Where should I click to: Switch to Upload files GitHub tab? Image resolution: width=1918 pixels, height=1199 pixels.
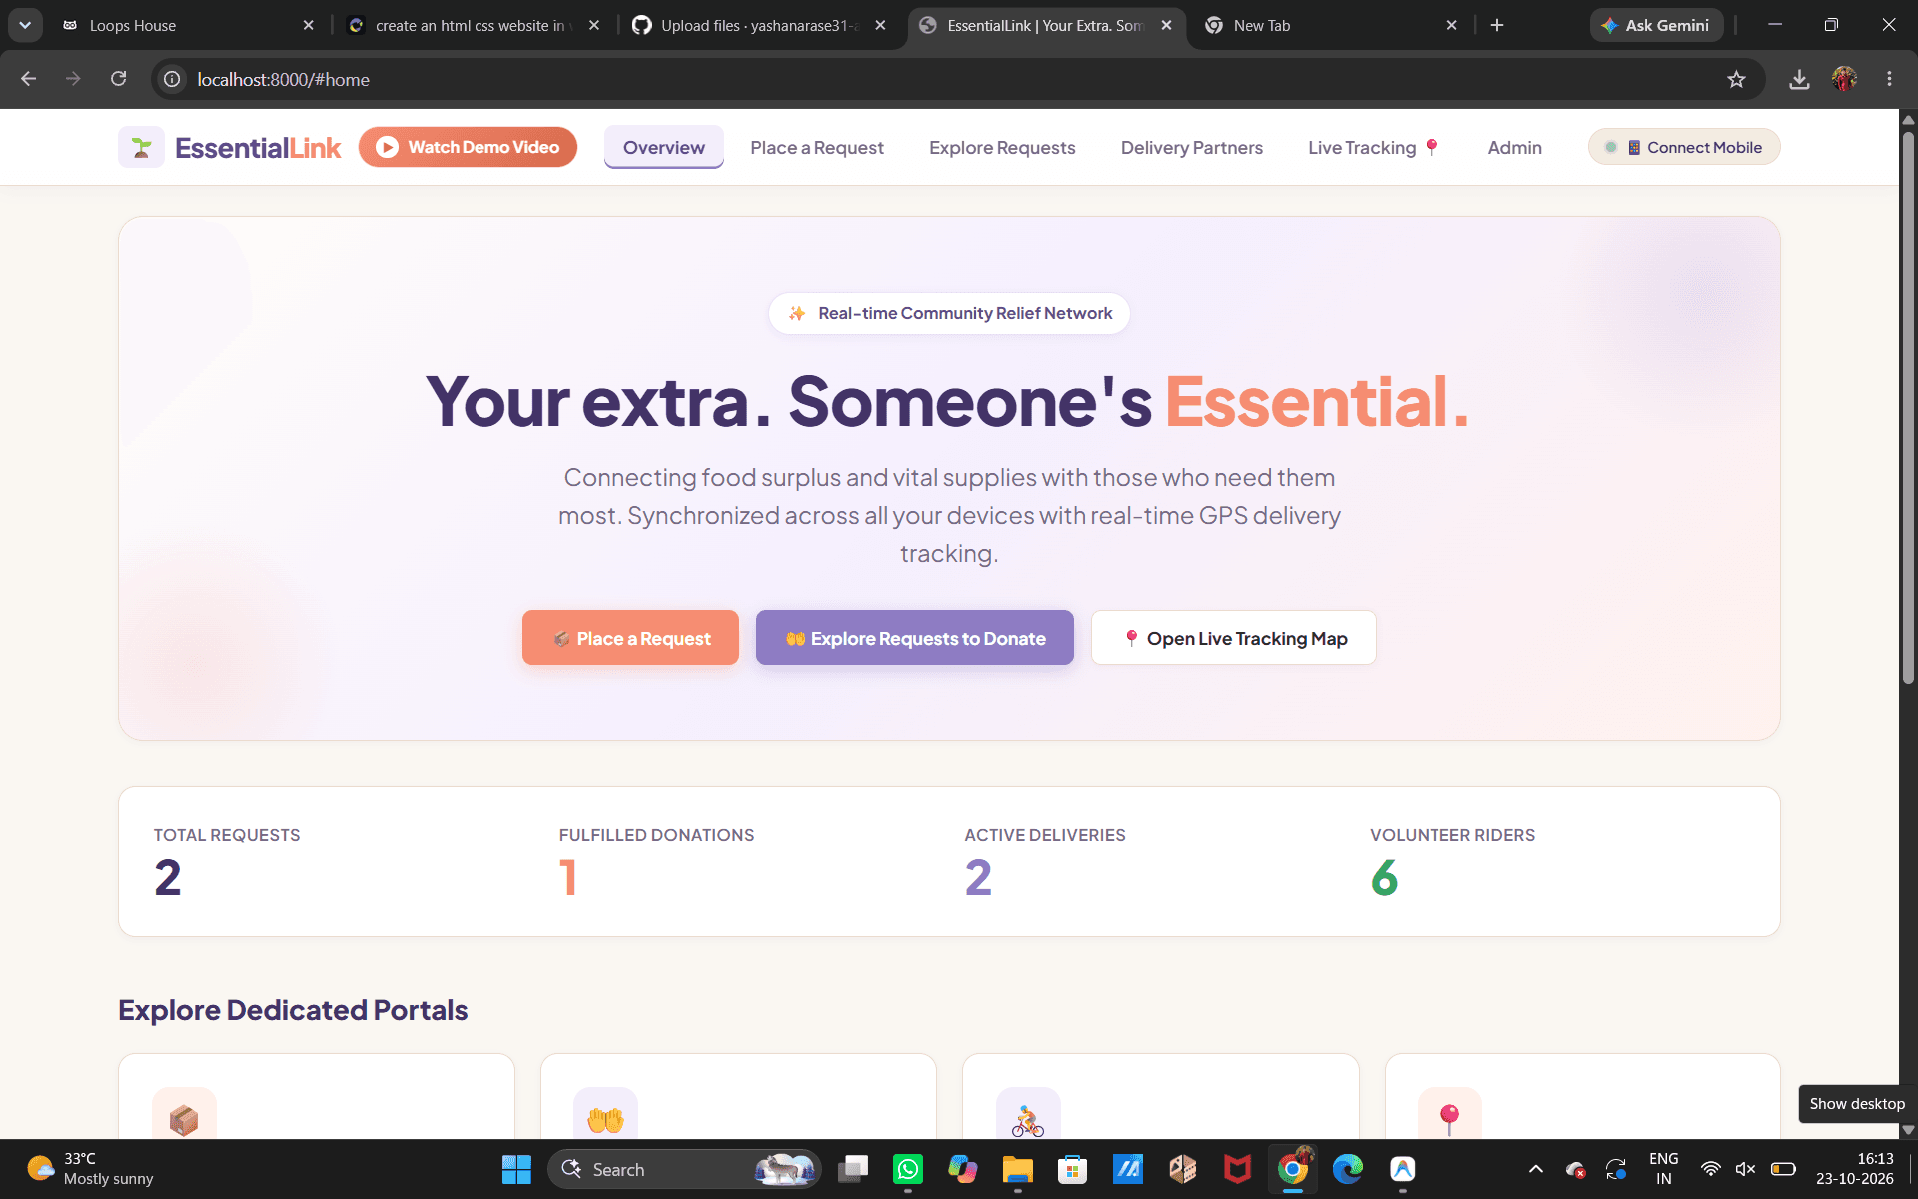point(759,25)
